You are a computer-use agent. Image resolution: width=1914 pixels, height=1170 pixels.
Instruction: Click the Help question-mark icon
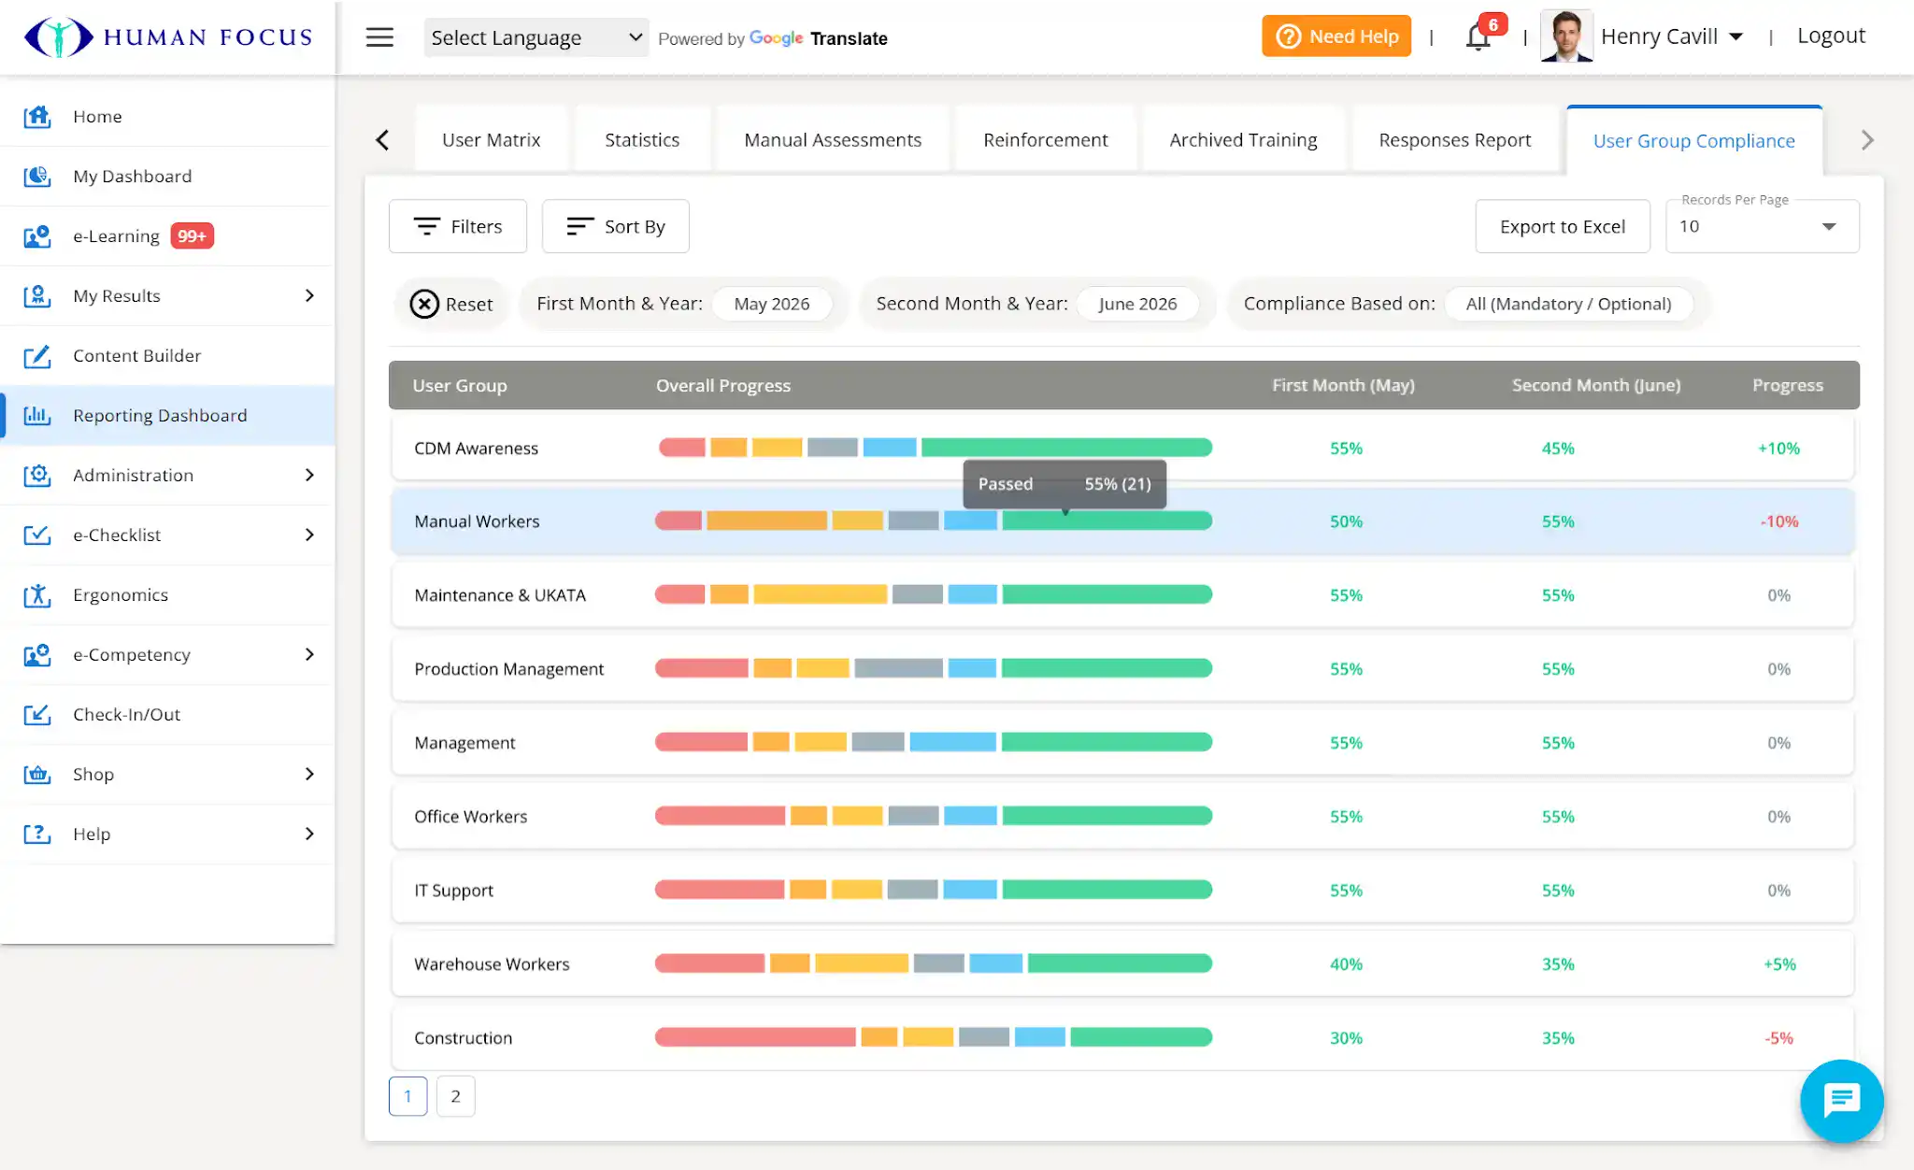[x=37, y=834]
